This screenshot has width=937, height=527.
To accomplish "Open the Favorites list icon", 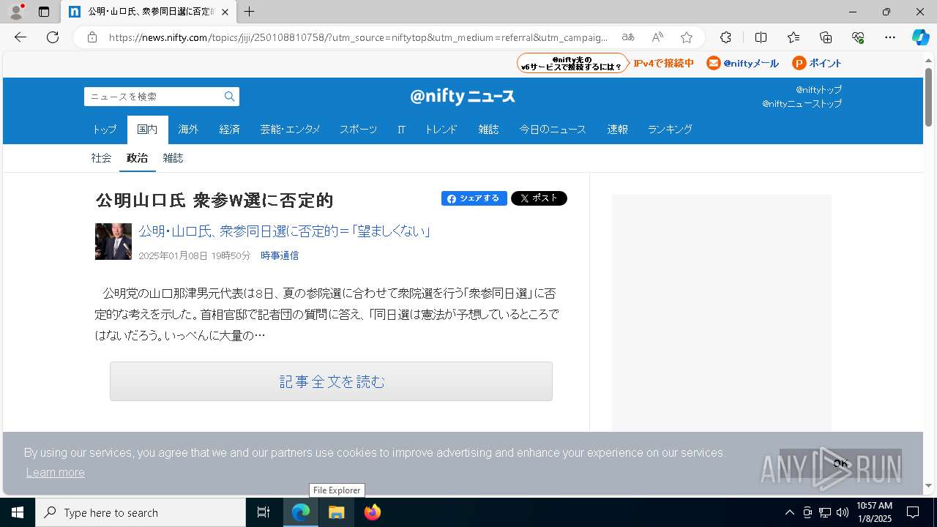I will [x=794, y=37].
